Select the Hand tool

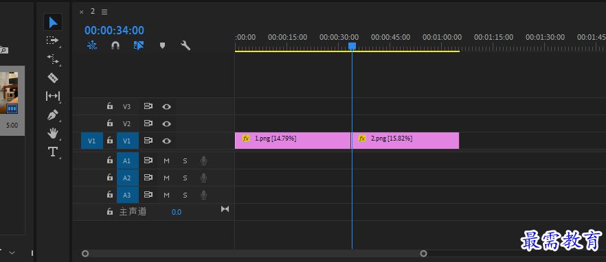(x=53, y=134)
